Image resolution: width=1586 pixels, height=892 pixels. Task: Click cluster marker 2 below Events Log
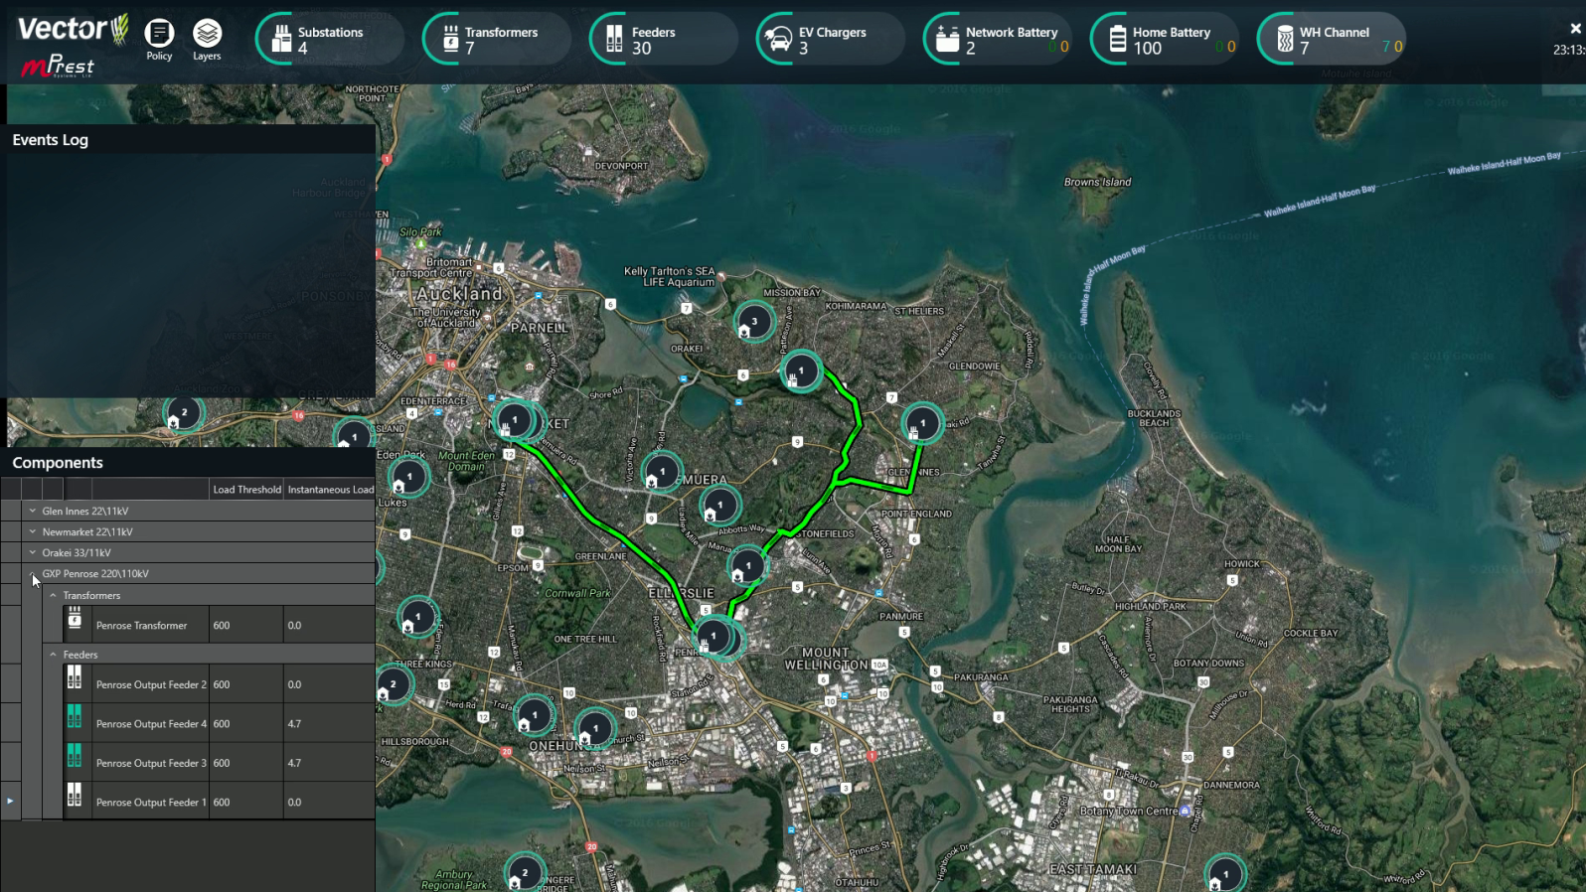click(x=184, y=413)
